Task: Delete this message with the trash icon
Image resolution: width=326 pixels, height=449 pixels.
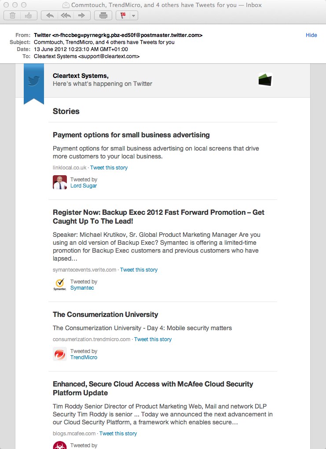Action: click(x=12, y=16)
